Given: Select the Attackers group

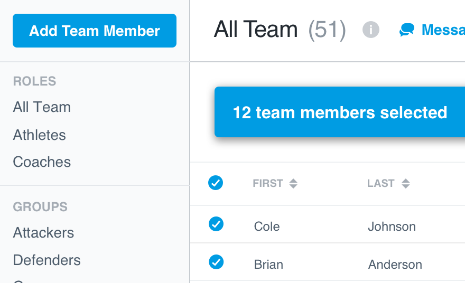Looking at the screenshot, I should (x=43, y=233).
